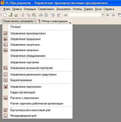
Task: Click the Undo arrow icon
Action: pos(53,15)
